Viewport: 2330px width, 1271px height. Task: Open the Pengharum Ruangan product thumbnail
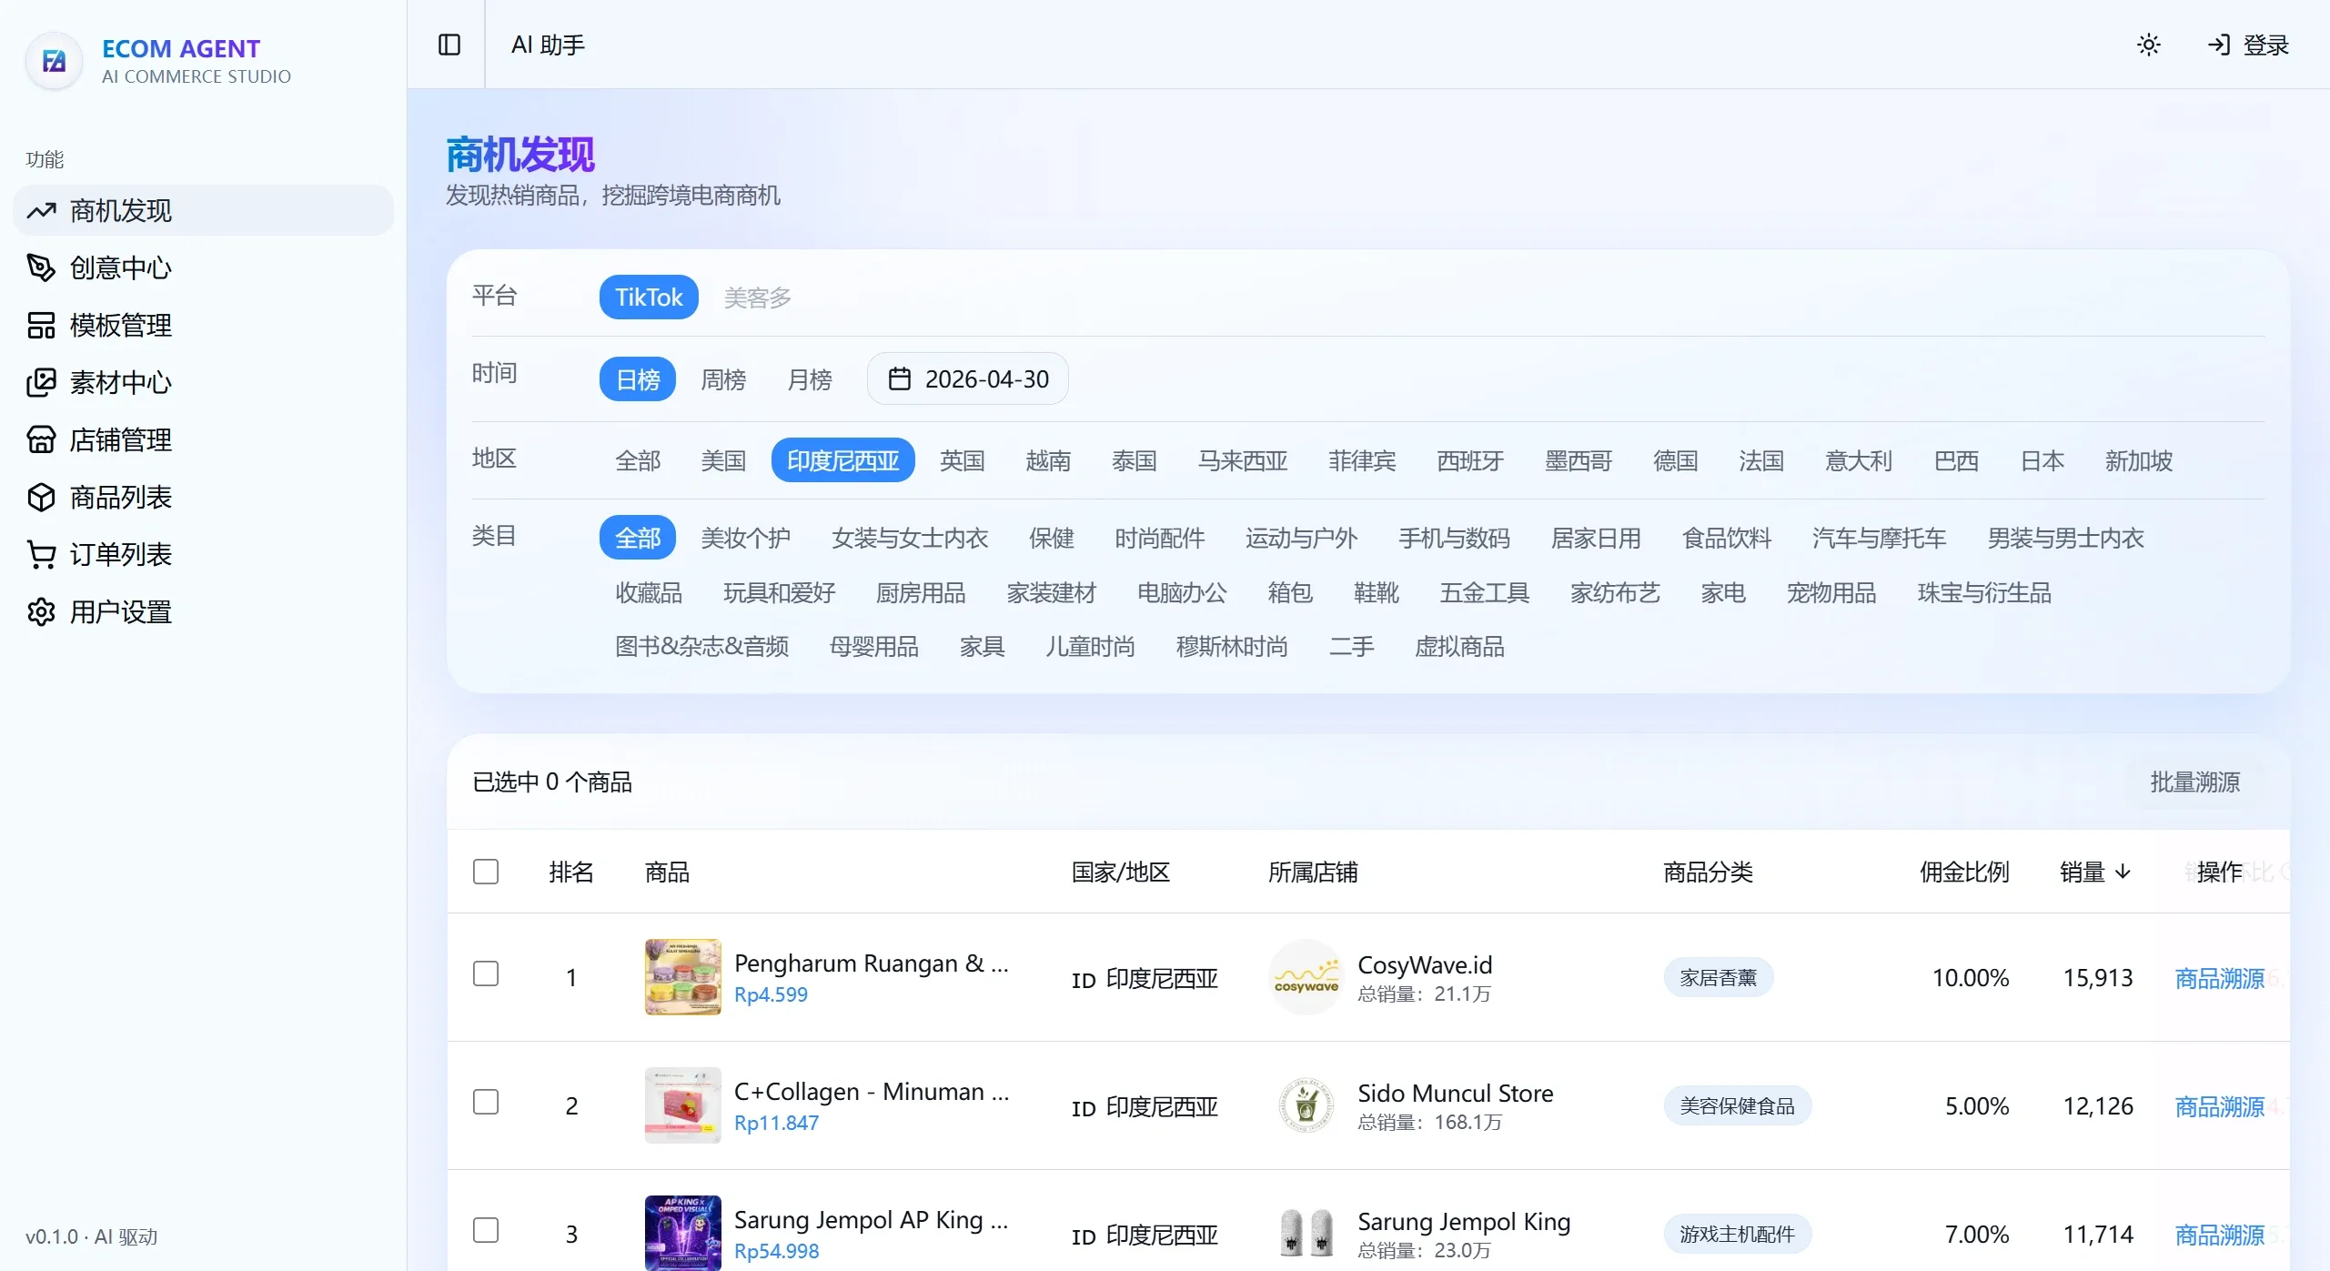(682, 977)
